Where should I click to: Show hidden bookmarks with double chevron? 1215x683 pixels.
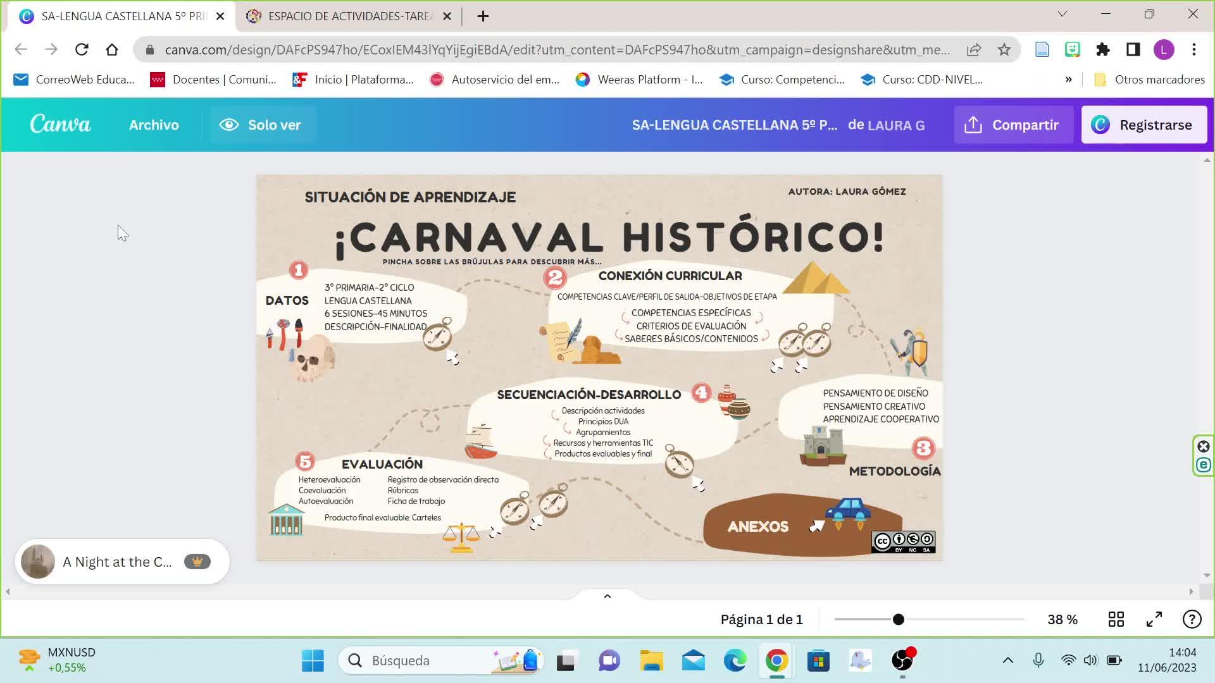pos(1068,79)
